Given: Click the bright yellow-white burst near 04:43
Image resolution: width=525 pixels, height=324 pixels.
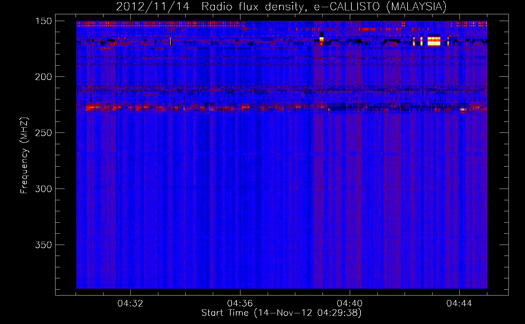Looking at the screenshot, I should pyautogui.click(x=434, y=41).
